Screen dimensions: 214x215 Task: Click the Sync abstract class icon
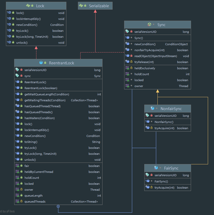(x=149, y=25)
